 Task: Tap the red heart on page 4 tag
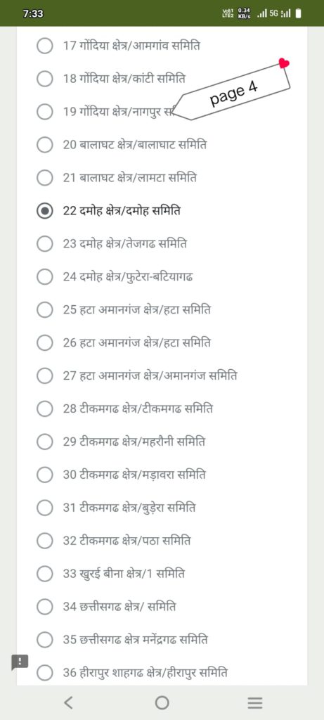coord(284,63)
